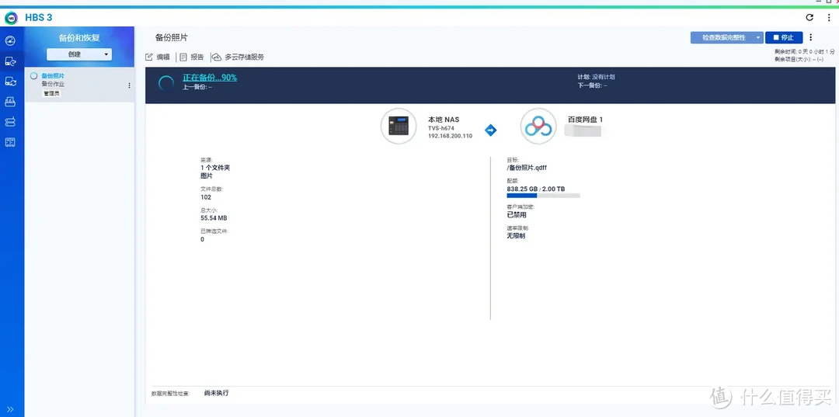Open the 报告 (Report) view
This screenshot has width=839, height=417.
tap(192, 57)
